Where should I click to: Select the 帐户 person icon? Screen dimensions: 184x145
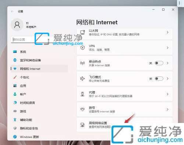(x=15, y=94)
